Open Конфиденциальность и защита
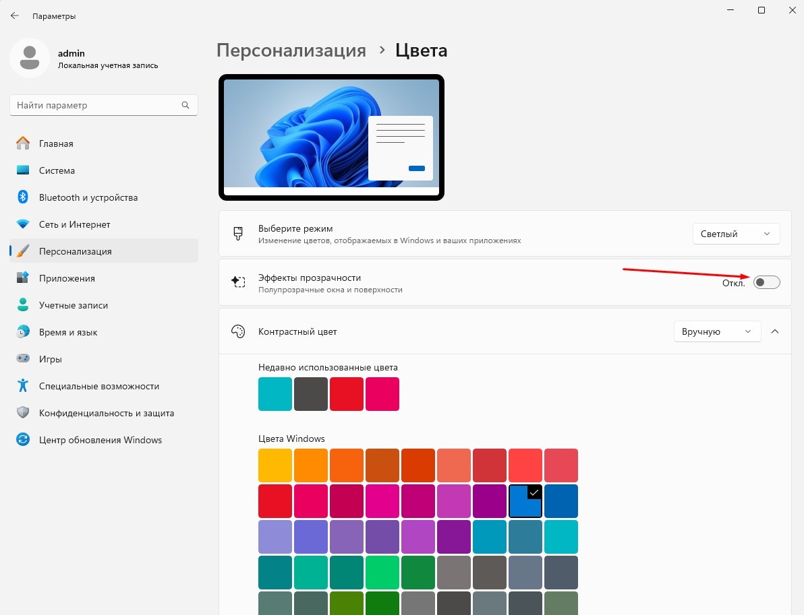804x615 pixels. [104, 413]
